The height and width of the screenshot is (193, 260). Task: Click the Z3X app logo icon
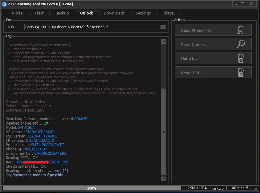pos(4,4)
